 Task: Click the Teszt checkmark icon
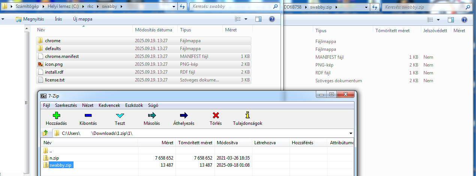[x=120, y=115]
